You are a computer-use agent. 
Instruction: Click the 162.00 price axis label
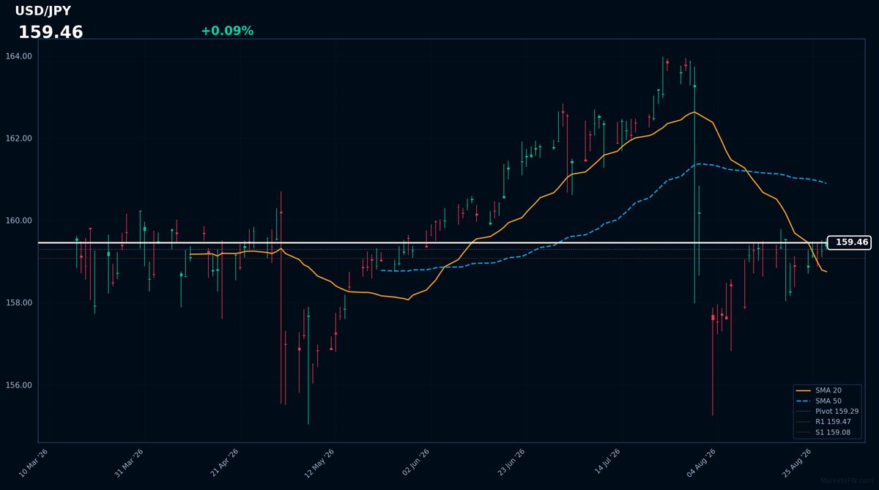(18, 138)
